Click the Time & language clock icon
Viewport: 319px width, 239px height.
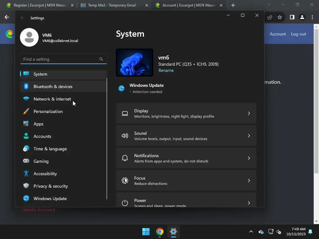(26, 148)
